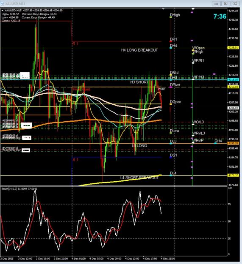
Task: Select the QH4 label
Action: pyautogui.click(x=218, y=141)
